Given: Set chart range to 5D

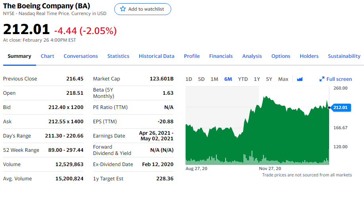Looking at the screenshot, I should tap(201, 79).
